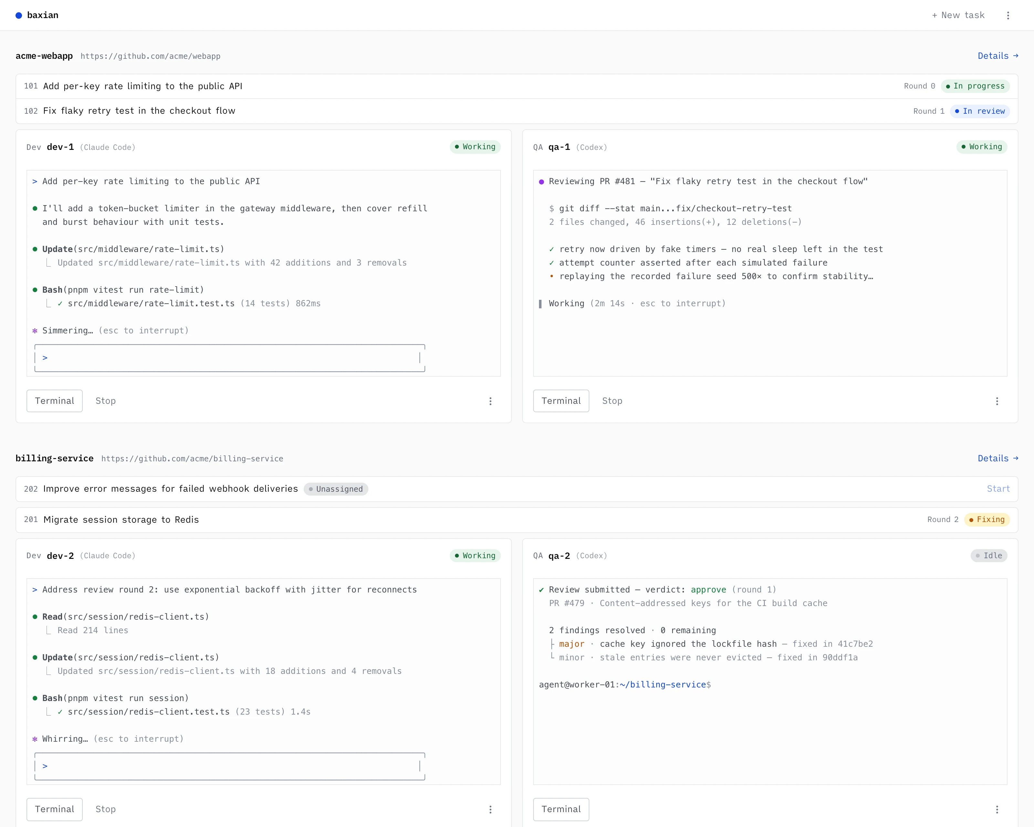
Task: Click the In review status badge
Action: [x=980, y=111]
